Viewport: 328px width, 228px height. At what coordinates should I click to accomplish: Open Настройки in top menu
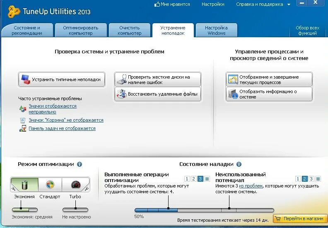(213, 5)
